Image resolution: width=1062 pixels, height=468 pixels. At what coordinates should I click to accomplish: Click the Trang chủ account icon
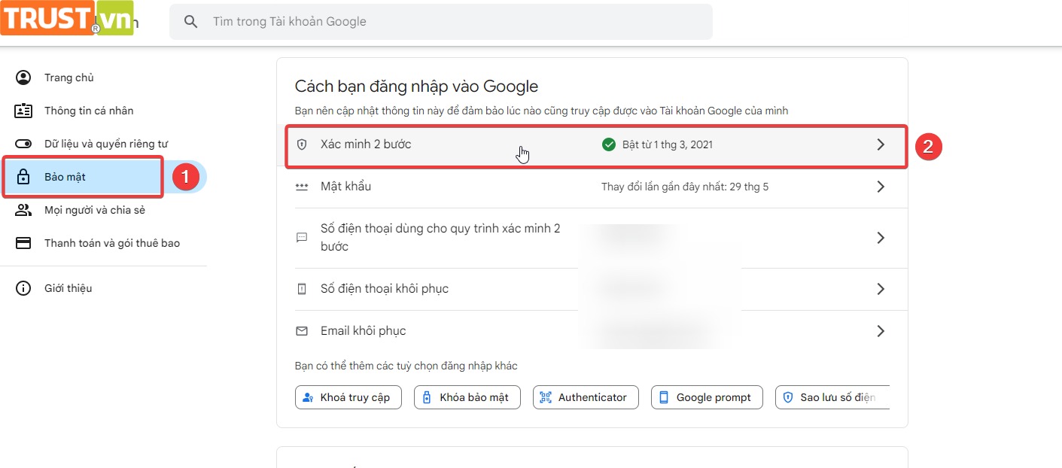point(23,77)
